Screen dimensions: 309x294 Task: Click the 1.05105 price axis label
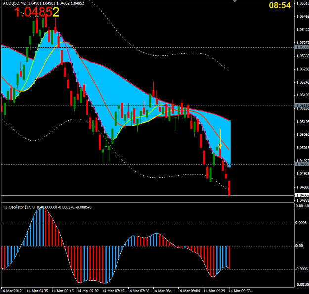[303, 122]
